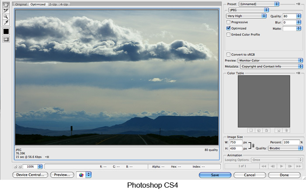Click the Save button

215,175
